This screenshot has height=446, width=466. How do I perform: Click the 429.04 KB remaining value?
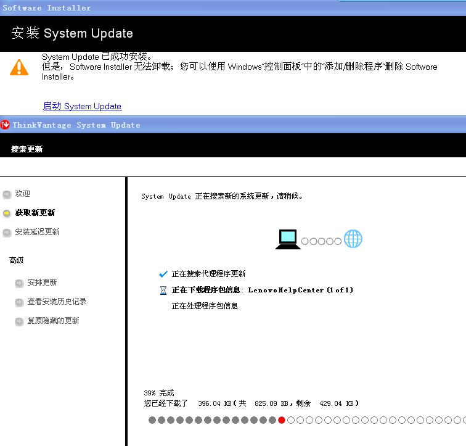pos(337,403)
